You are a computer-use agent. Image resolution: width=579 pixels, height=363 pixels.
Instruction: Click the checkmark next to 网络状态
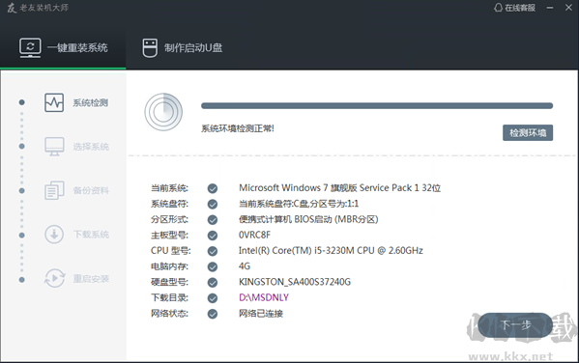coord(213,314)
